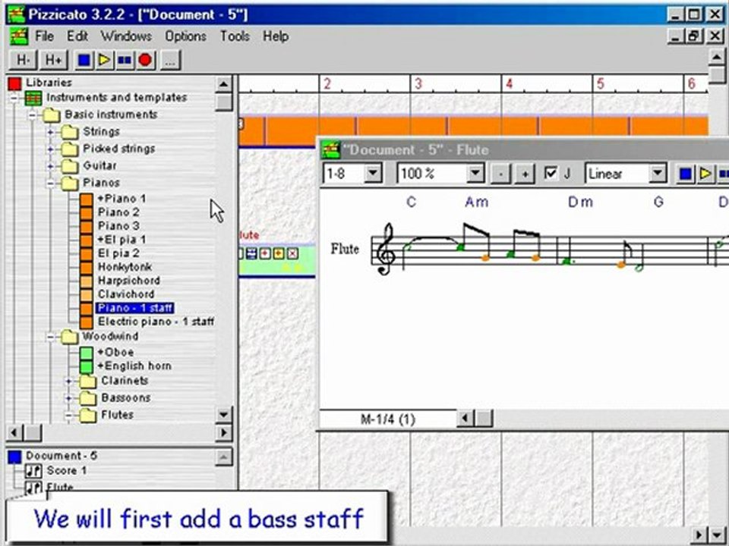
Task: Select the Piano - 1 staff item
Action: pos(135,309)
